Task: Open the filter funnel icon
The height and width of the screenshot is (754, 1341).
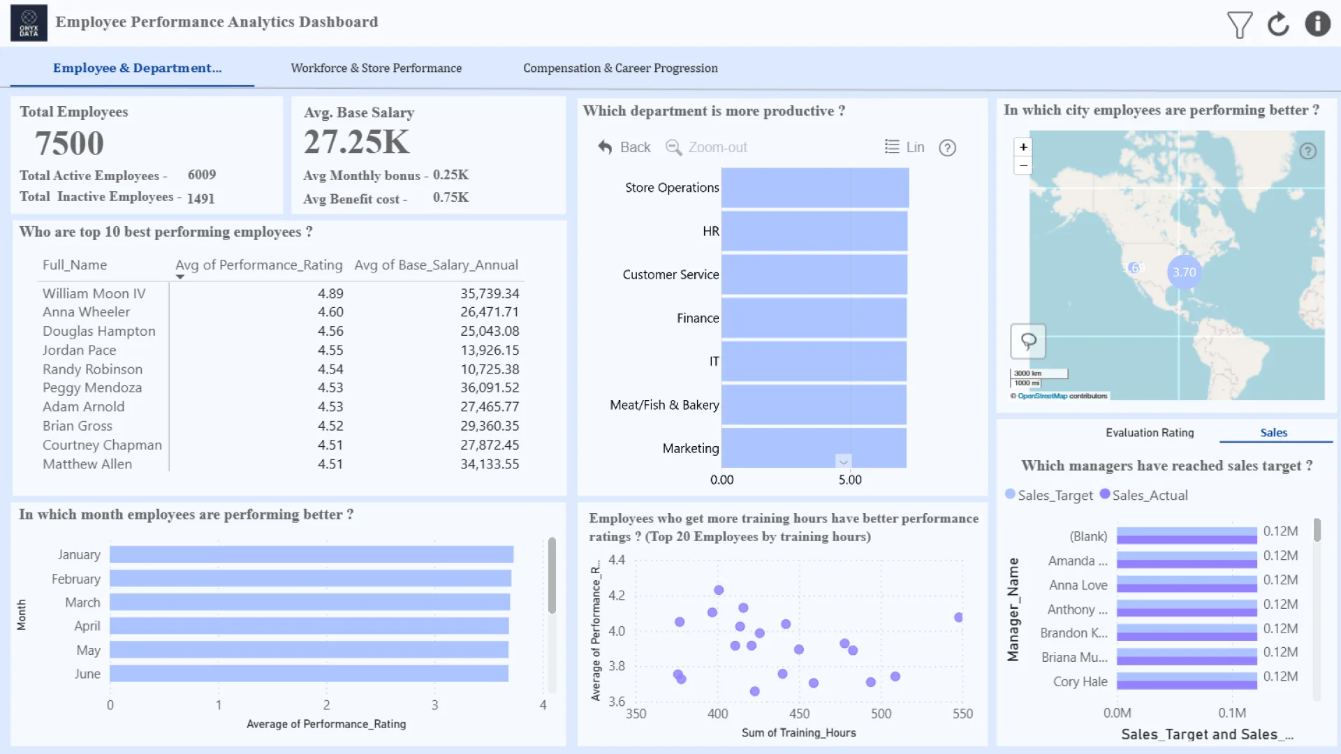Action: pyautogui.click(x=1239, y=24)
